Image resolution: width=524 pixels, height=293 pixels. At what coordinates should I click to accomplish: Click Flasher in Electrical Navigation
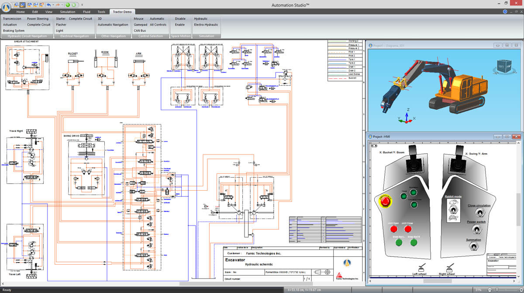pyautogui.click(x=61, y=24)
